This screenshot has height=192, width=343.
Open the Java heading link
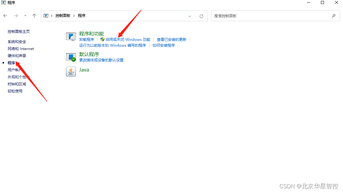click(84, 70)
